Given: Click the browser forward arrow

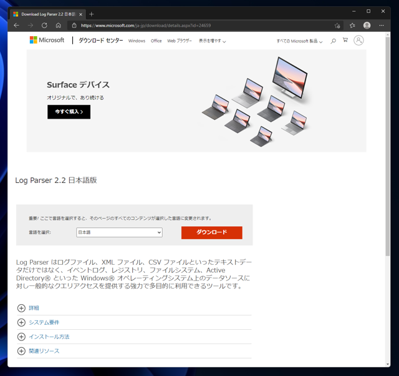Looking at the screenshot, I should point(31,25).
